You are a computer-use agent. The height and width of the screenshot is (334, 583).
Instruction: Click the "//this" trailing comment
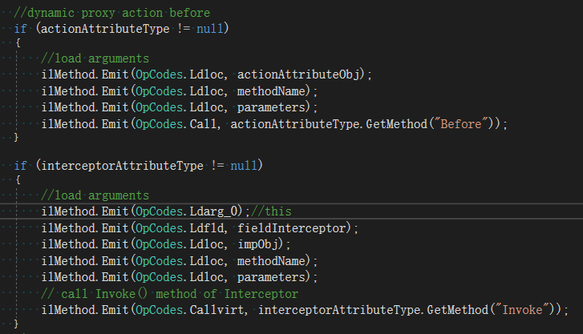(x=273, y=211)
